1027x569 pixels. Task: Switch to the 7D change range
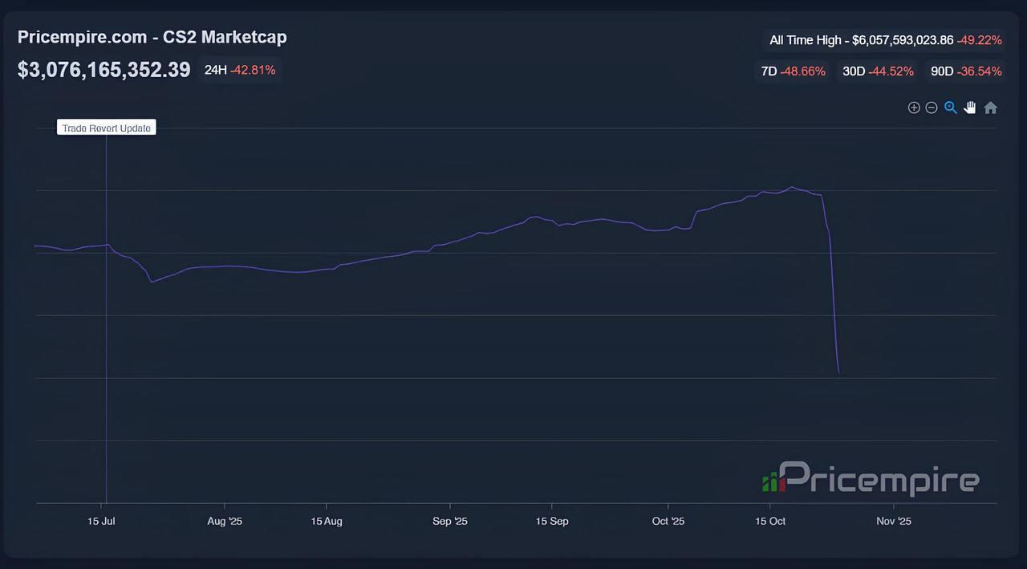coord(793,71)
